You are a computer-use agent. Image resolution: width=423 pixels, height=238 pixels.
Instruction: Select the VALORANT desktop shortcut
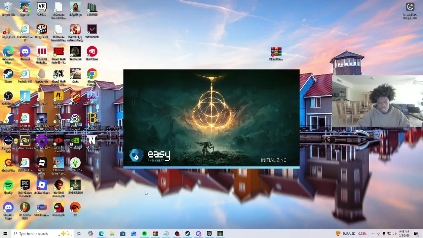(92, 31)
